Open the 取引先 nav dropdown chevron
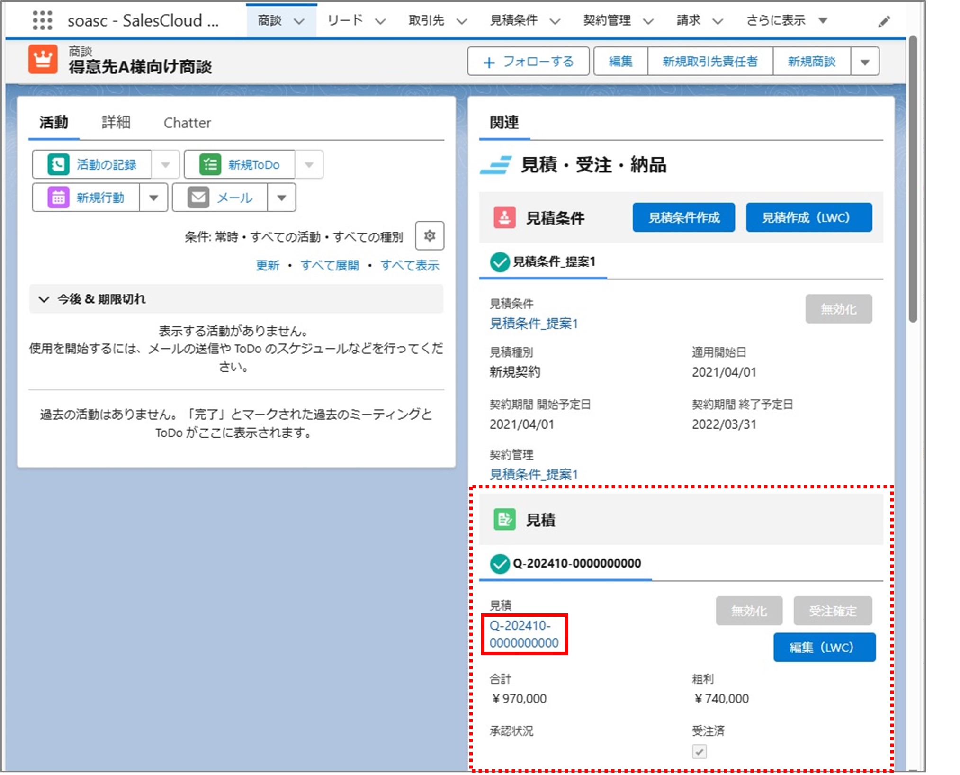The width and height of the screenshot is (960, 775). [x=462, y=21]
